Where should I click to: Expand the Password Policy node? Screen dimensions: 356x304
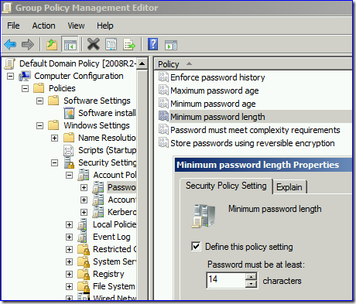coord(84,187)
